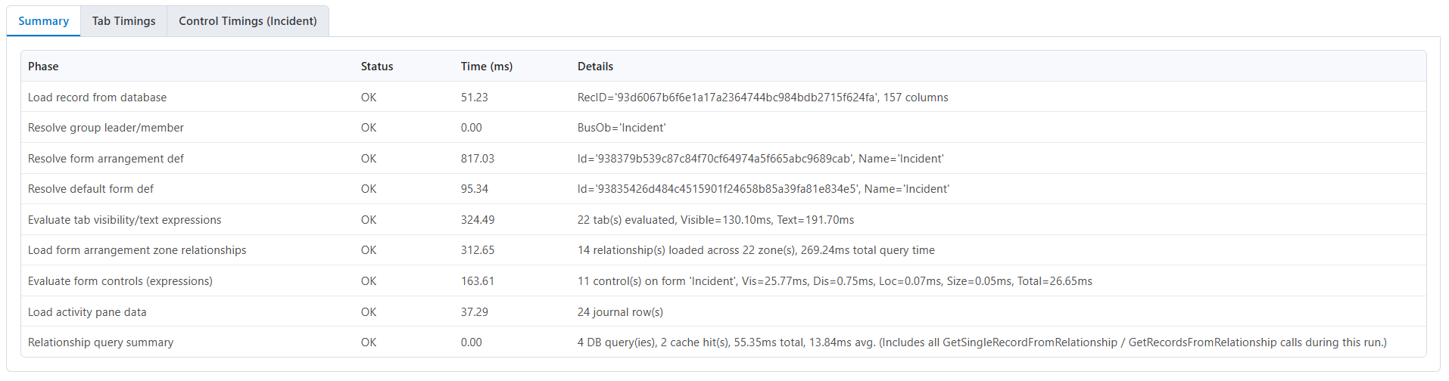Open Control Timings (Incident) tab
This screenshot has width=1449, height=381.
click(248, 21)
